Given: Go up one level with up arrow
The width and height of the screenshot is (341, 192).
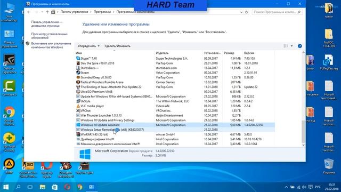Looking at the screenshot, I should [47, 12].
